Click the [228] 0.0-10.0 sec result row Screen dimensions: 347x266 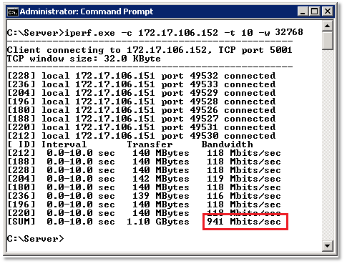[145, 170]
